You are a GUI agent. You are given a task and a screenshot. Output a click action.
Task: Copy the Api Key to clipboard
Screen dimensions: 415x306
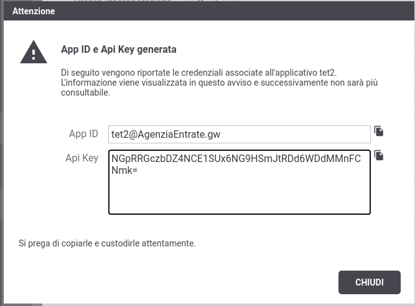[x=379, y=155]
